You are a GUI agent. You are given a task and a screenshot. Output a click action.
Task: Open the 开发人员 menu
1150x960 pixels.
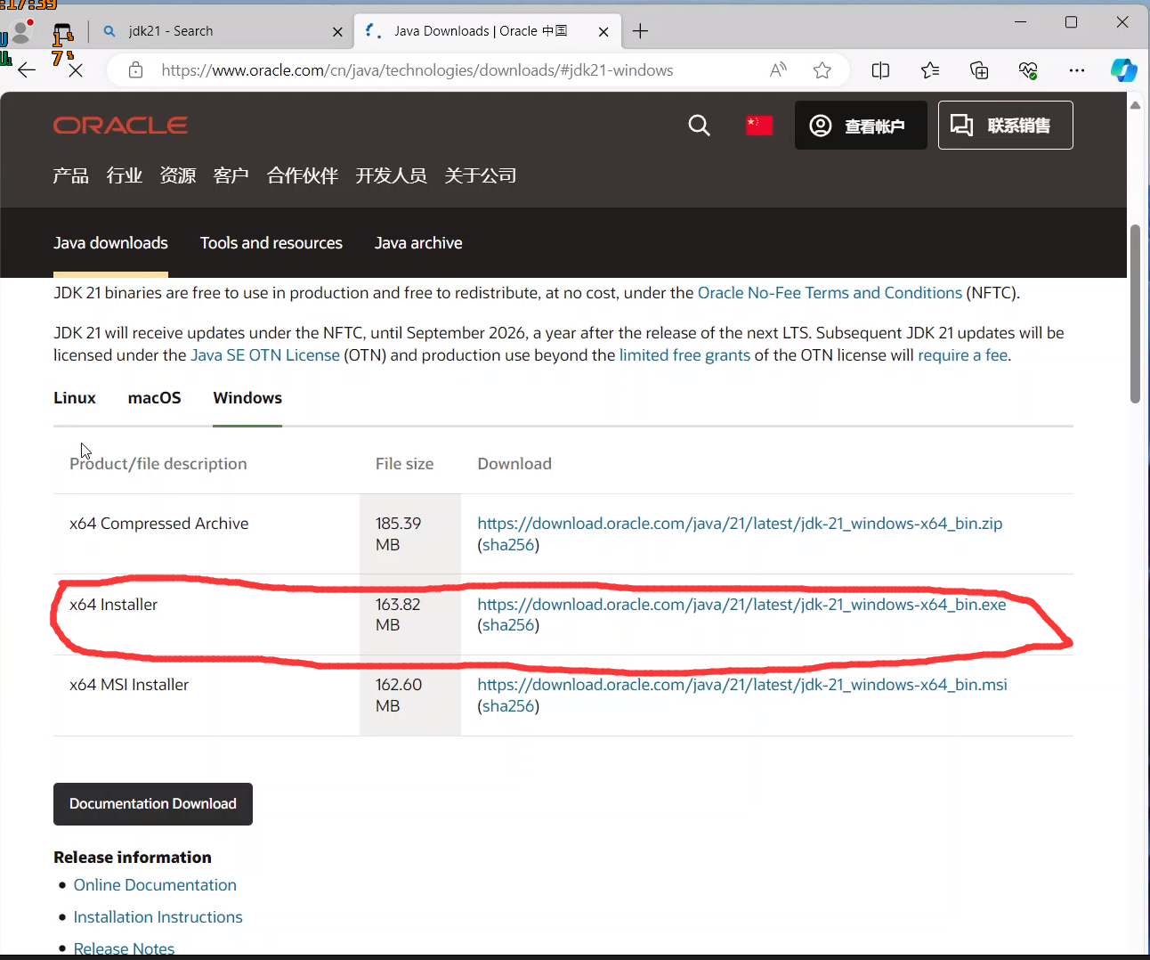tap(392, 175)
